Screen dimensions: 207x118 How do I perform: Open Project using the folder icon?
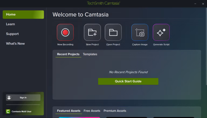pos(113,32)
